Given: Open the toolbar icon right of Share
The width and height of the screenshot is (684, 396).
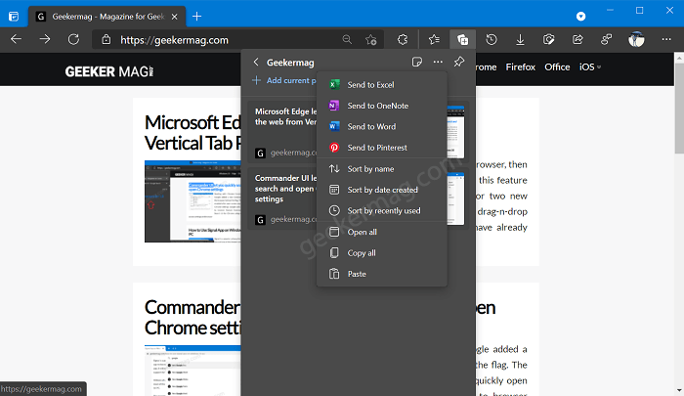Looking at the screenshot, I should pyautogui.click(x=607, y=40).
